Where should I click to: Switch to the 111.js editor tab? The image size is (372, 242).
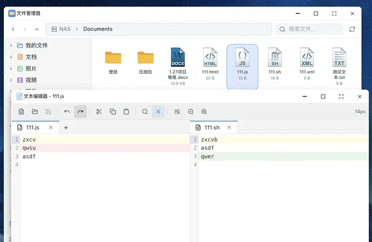[32, 128]
